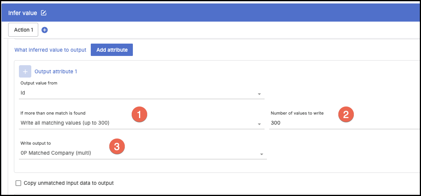This screenshot has height=196, width=421.
Task: Select the Output attribute 1 heading
Action: pos(56,71)
